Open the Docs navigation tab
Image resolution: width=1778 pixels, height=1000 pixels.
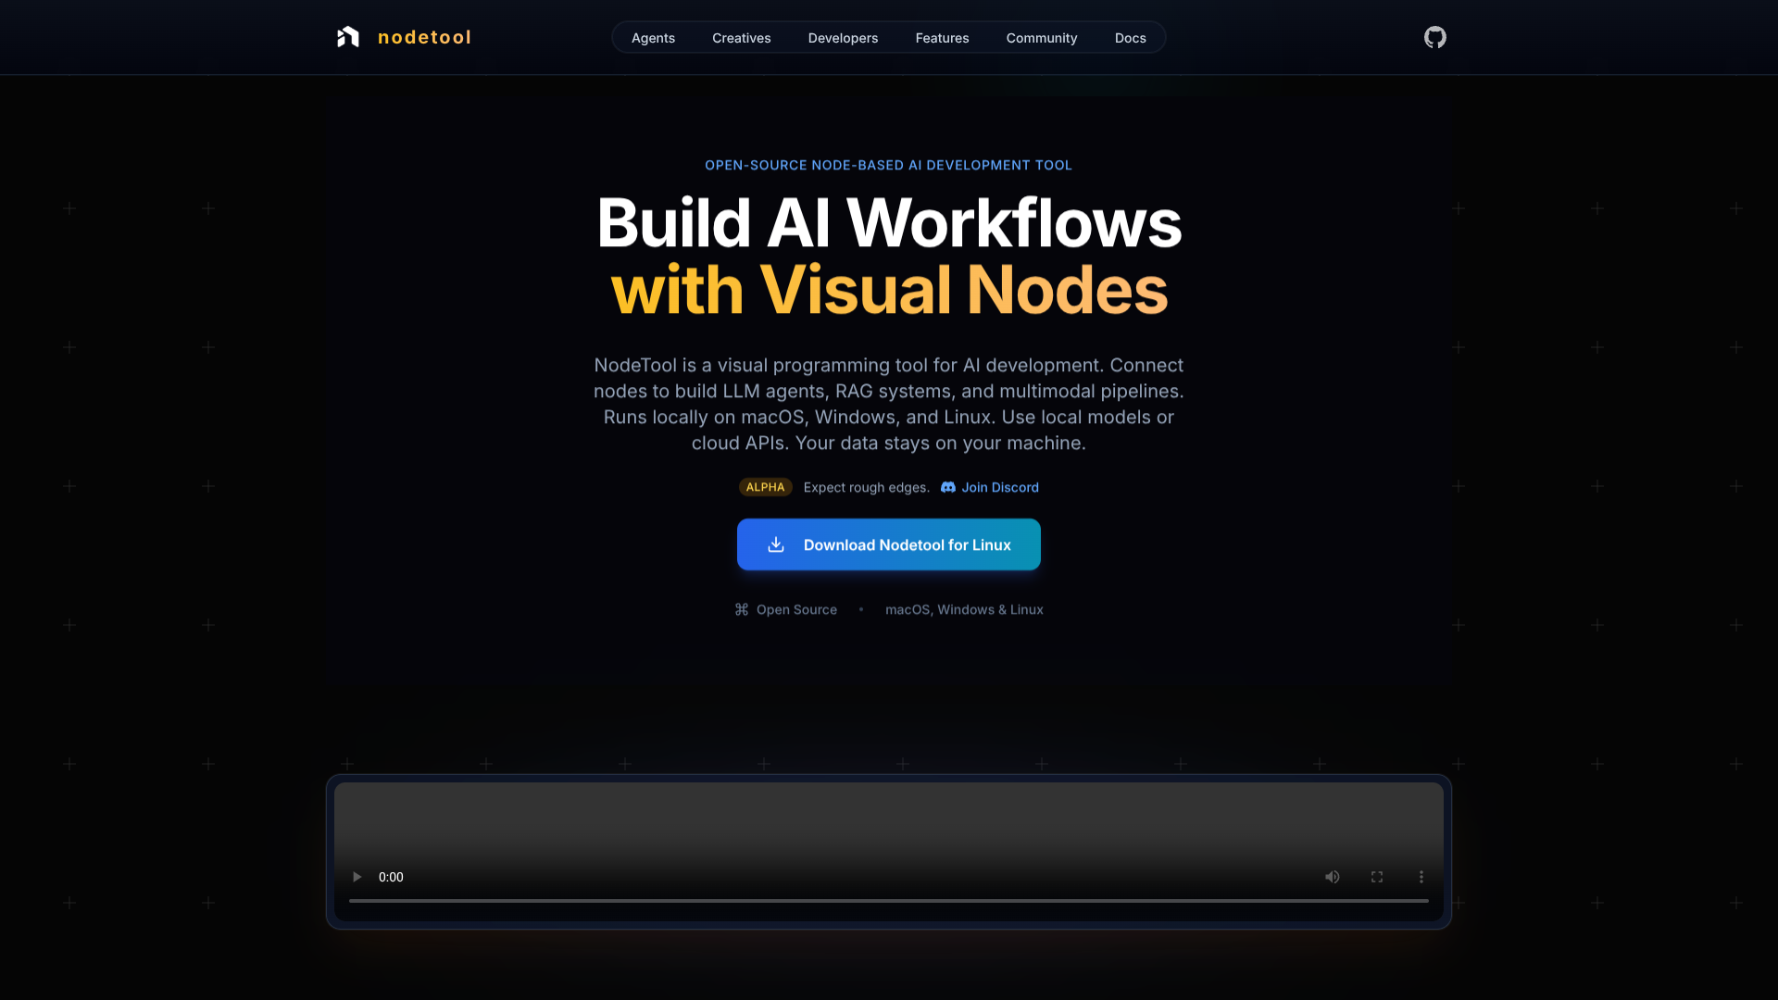pyautogui.click(x=1130, y=38)
